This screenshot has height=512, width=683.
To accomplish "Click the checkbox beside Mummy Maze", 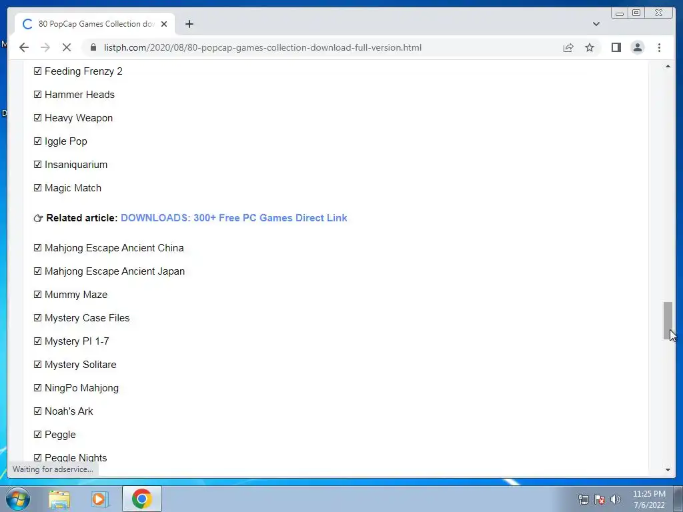I will coord(37,294).
